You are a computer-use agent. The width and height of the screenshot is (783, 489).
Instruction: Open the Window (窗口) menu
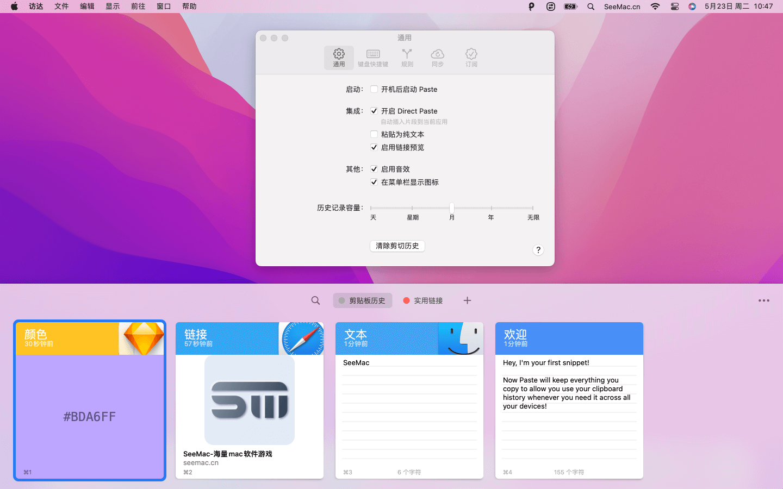164,7
